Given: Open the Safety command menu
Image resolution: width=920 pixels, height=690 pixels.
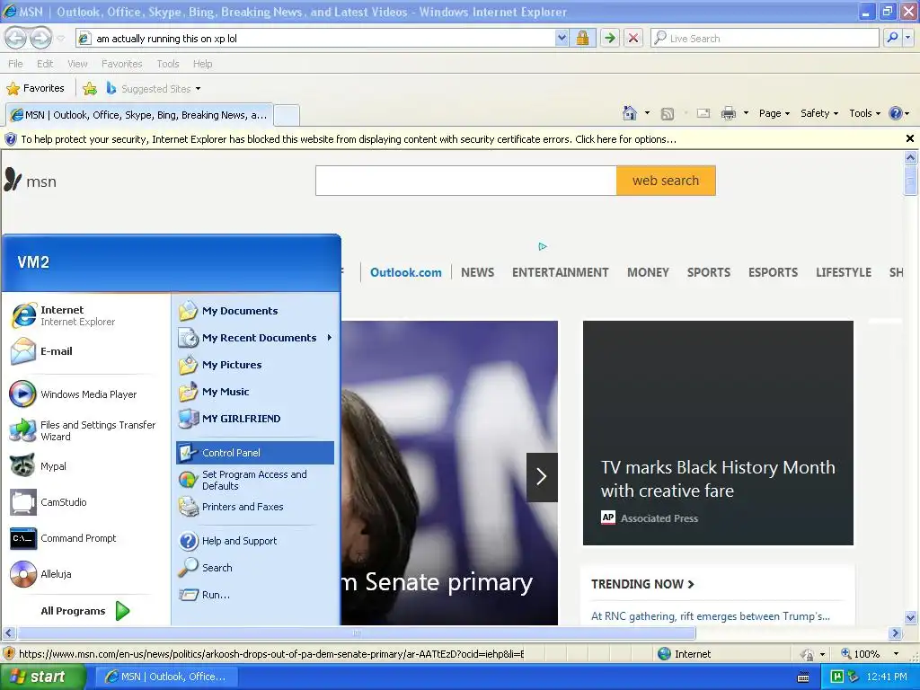Looking at the screenshot, I should point(819,113).
